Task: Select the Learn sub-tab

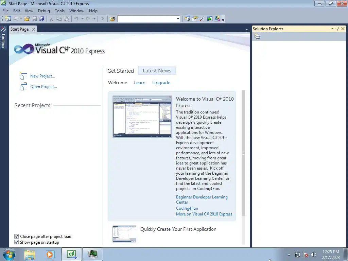Action: pos(140,83)
